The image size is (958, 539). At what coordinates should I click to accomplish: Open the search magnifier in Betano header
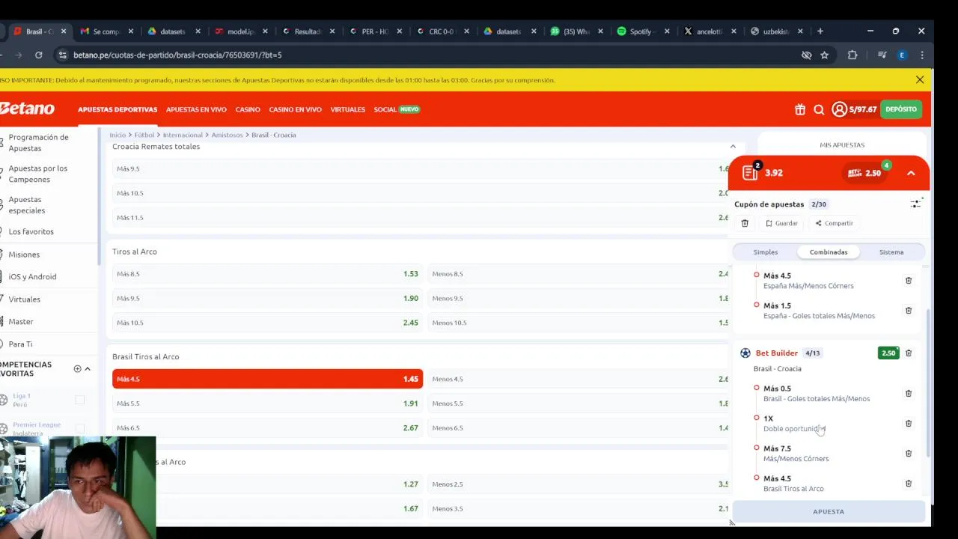coord(819,109)
